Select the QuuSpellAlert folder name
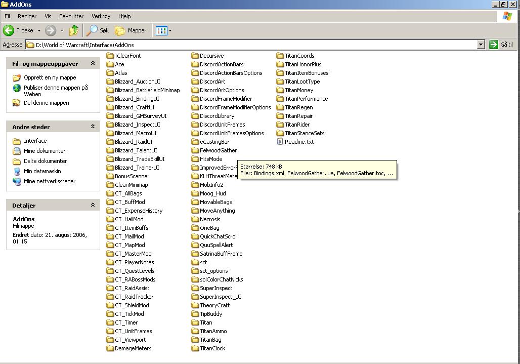This screenshot has width=520, height=364. pyautogui.click(x=216, y=245)
